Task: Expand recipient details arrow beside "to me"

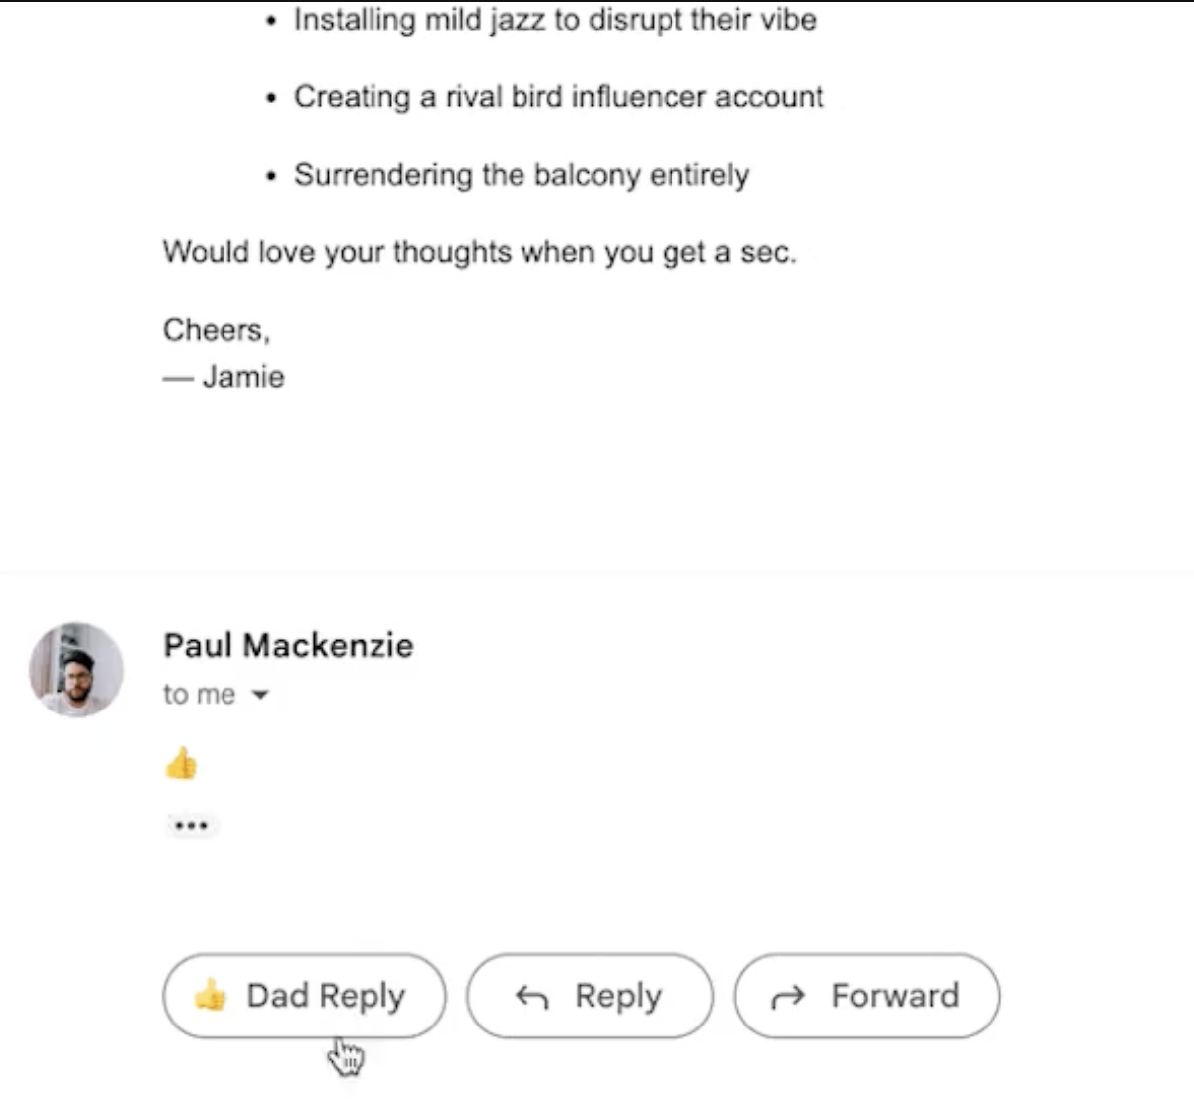Action: tap(260, 695)
